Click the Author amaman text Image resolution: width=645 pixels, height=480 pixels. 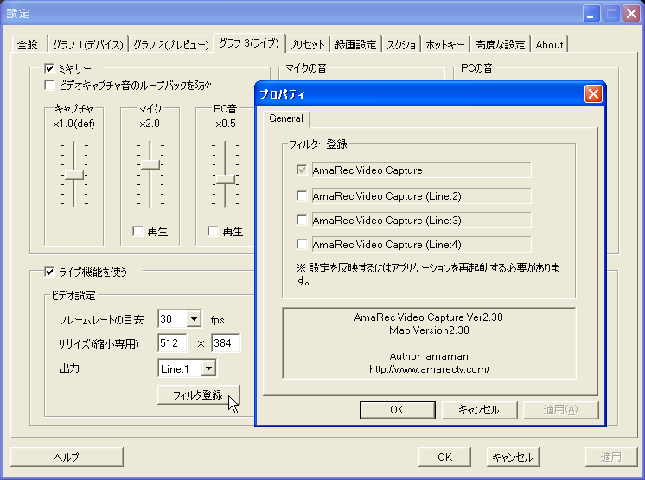(x=429, y=356)
